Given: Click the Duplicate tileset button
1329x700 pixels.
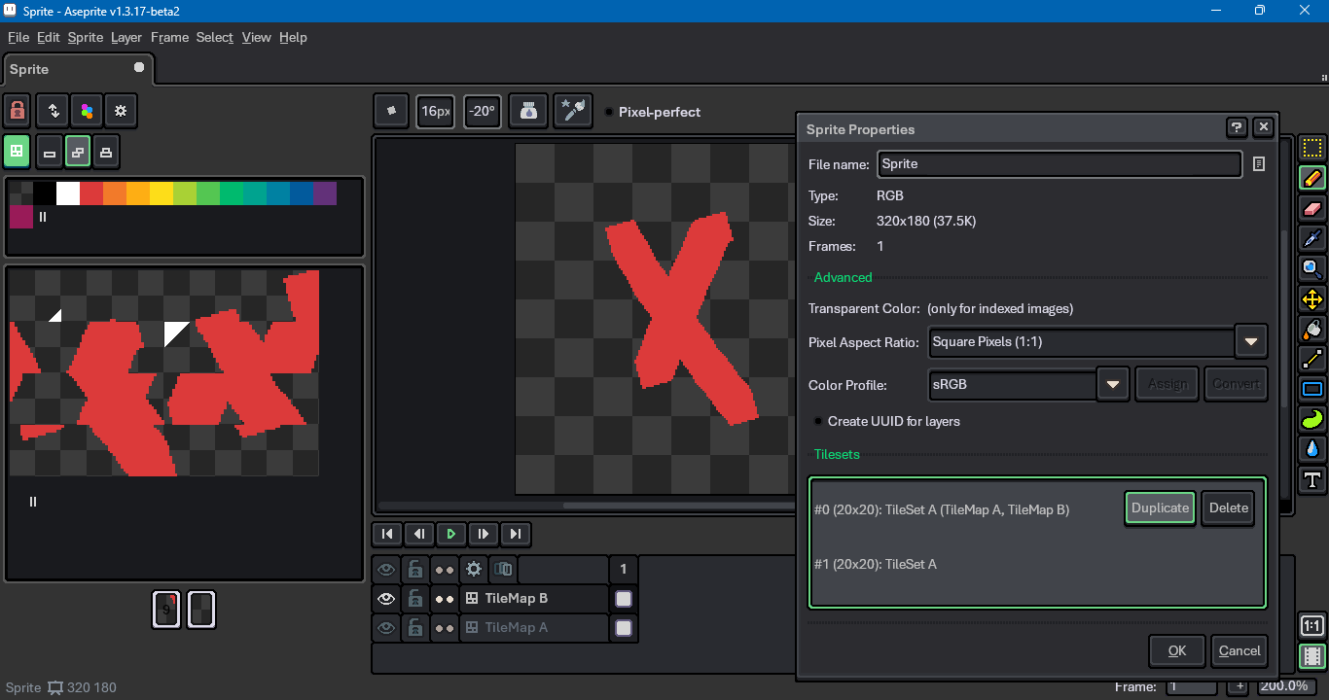Looking at the screenshot, I should 1160,507.
